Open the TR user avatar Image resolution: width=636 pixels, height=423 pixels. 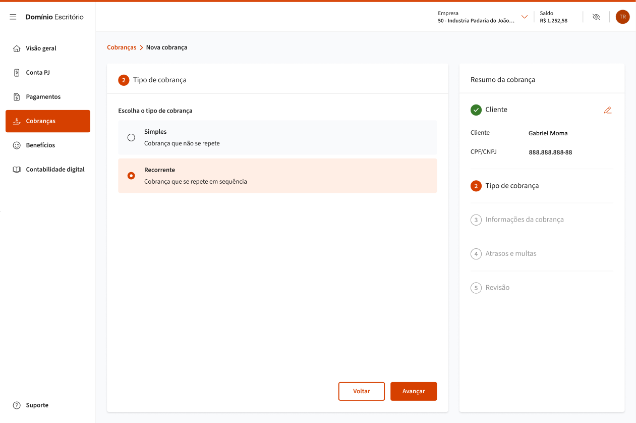(x=622, y=17)
